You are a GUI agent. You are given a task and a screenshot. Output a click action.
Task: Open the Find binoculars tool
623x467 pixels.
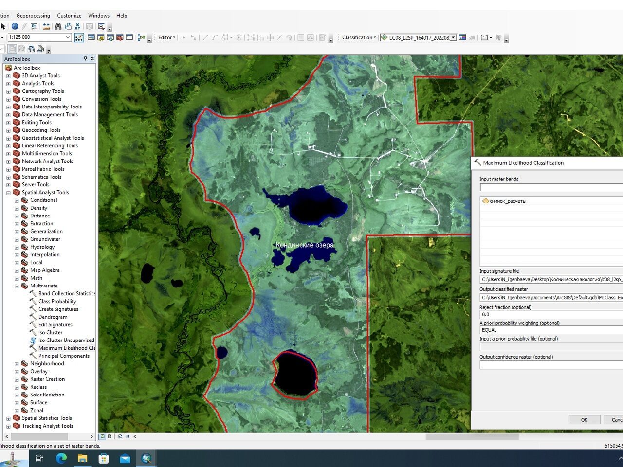pyautogui.click(x=58, y=26)
